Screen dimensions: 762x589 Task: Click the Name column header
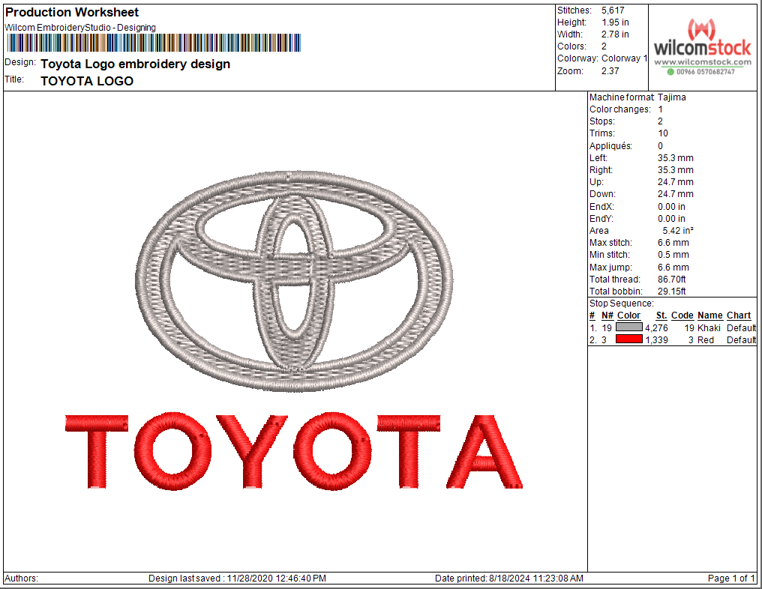tap(710, 315)
